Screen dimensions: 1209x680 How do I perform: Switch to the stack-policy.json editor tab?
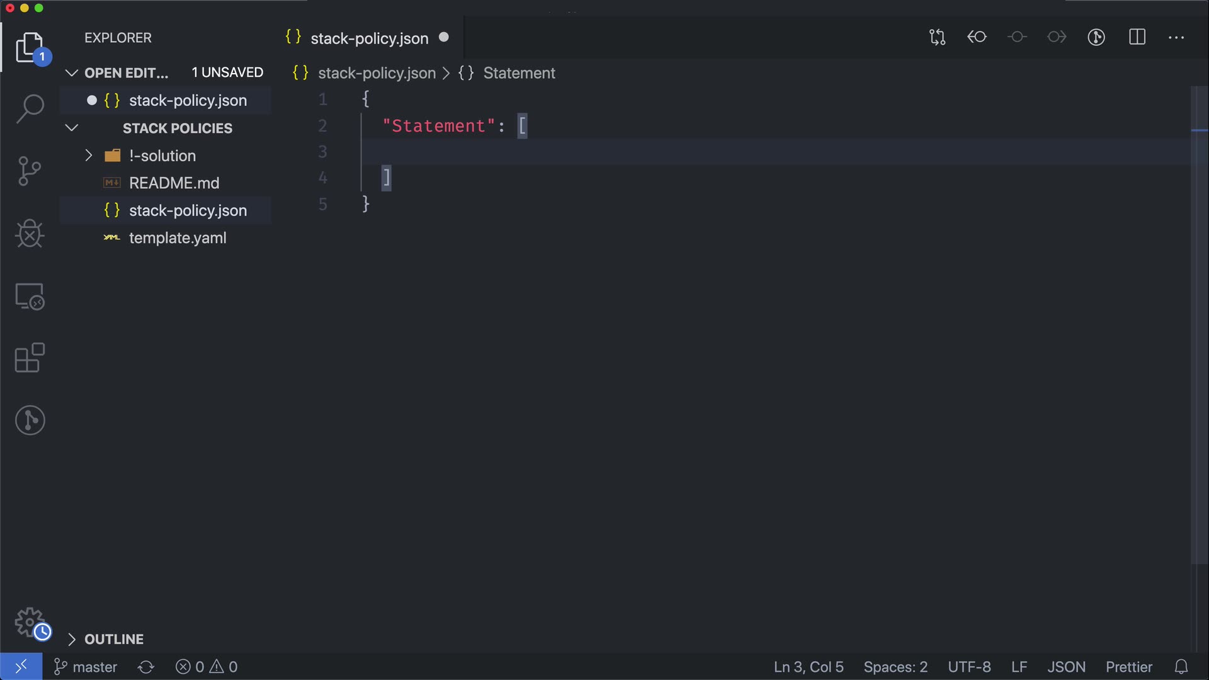369,38
